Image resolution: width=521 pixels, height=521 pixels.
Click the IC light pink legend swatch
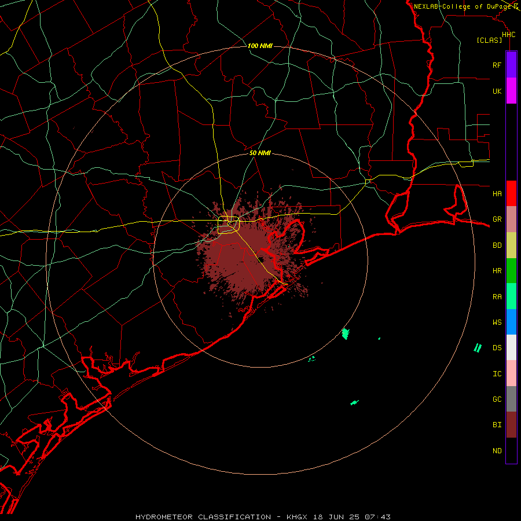(x=511, y=373)
